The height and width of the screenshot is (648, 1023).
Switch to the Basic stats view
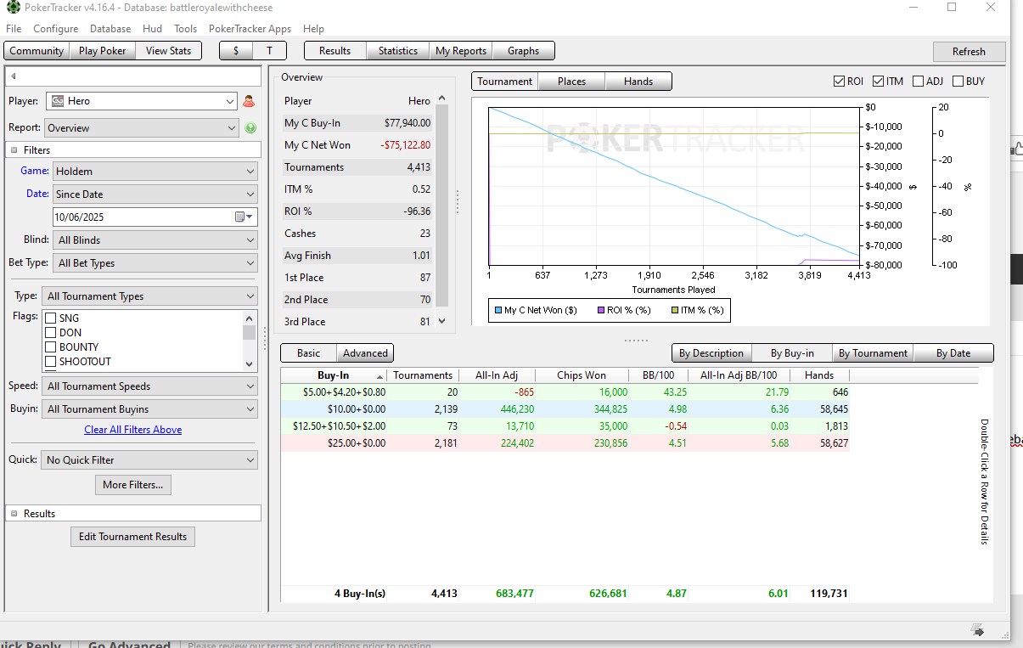click(309, 353)
